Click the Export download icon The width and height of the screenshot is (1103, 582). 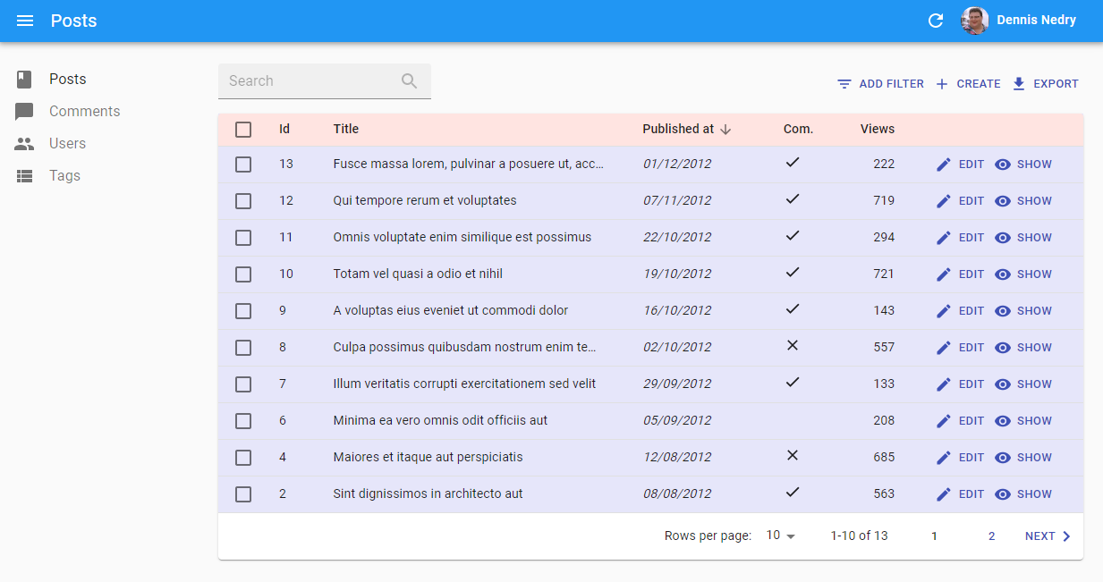click(x=1019, y=84)
